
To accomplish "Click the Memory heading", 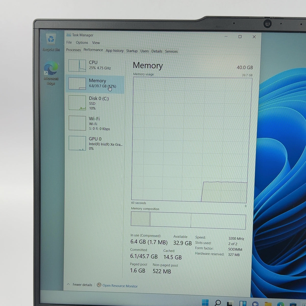I will [x=148, y=66].
